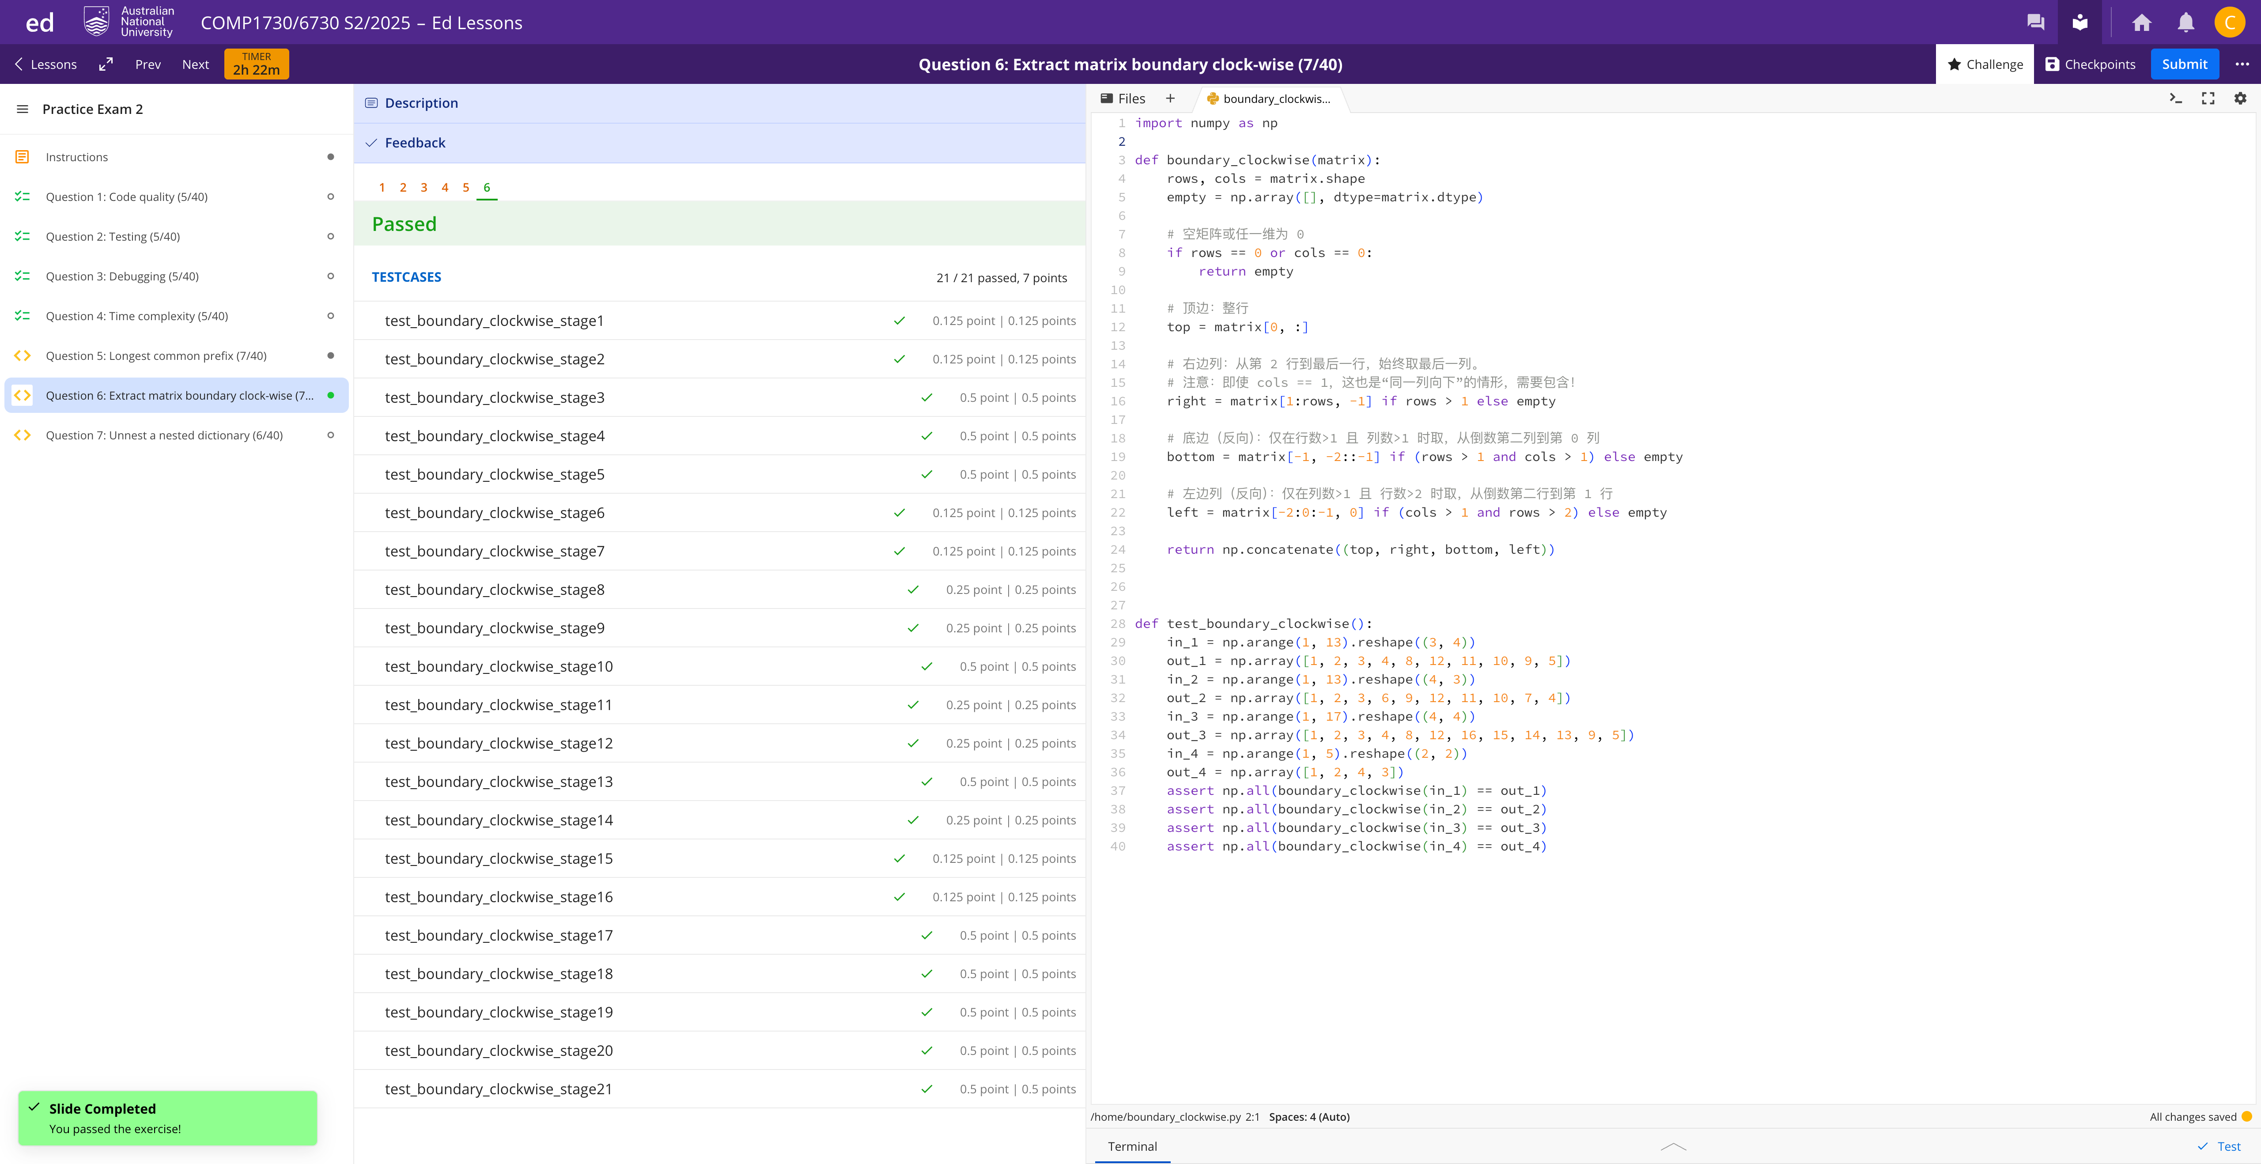Maximize the code editor pane
Screen dimensions: 2261x1164
(2208, 98)
